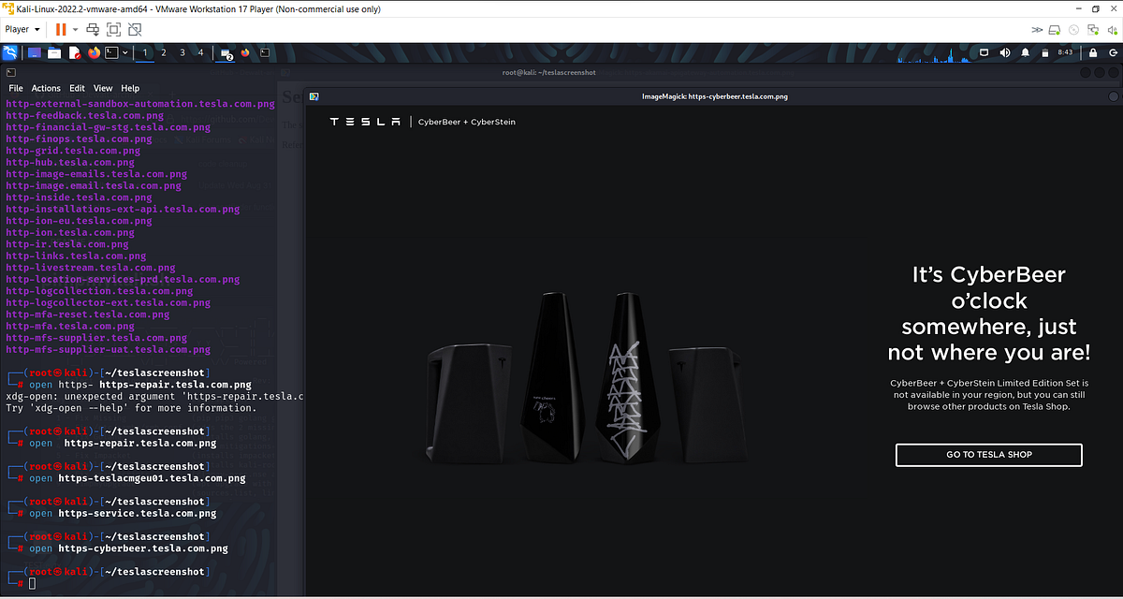This screenshot has height=599, width=1123.
Task: Open the Player menu in VMware
Action: click(x=17, y=29)
